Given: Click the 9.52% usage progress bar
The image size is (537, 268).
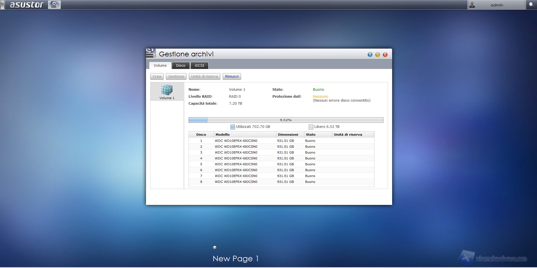Looking at the screenshot, I should coord(286,120).
